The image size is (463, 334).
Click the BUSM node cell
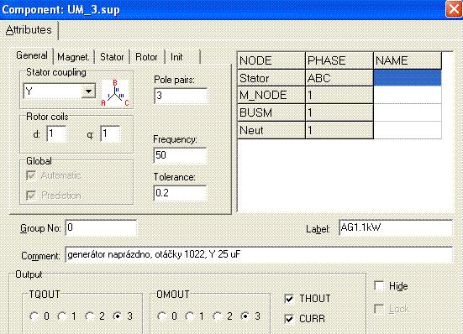click(x=271, y=112)
